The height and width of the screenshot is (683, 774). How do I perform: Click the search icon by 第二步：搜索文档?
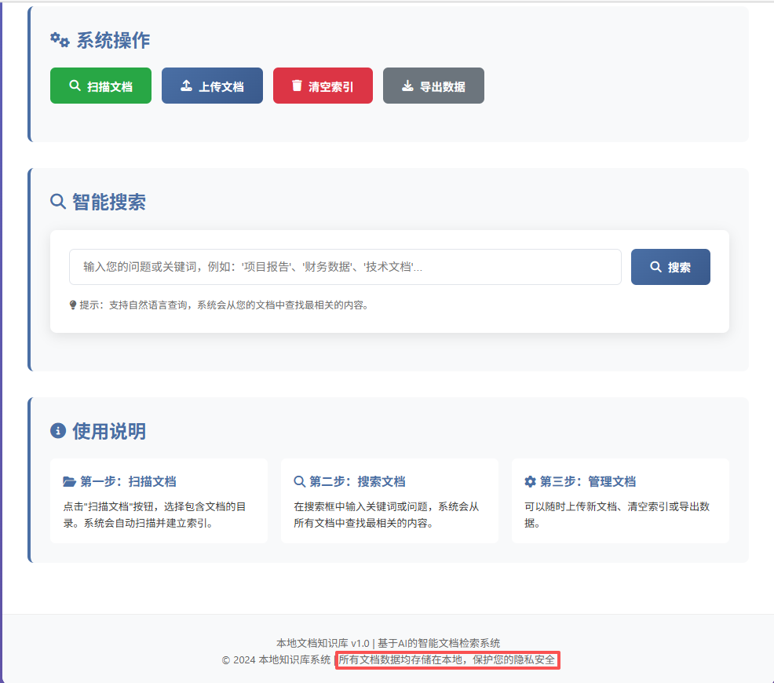pyautogui.click(x=298, y=481)
